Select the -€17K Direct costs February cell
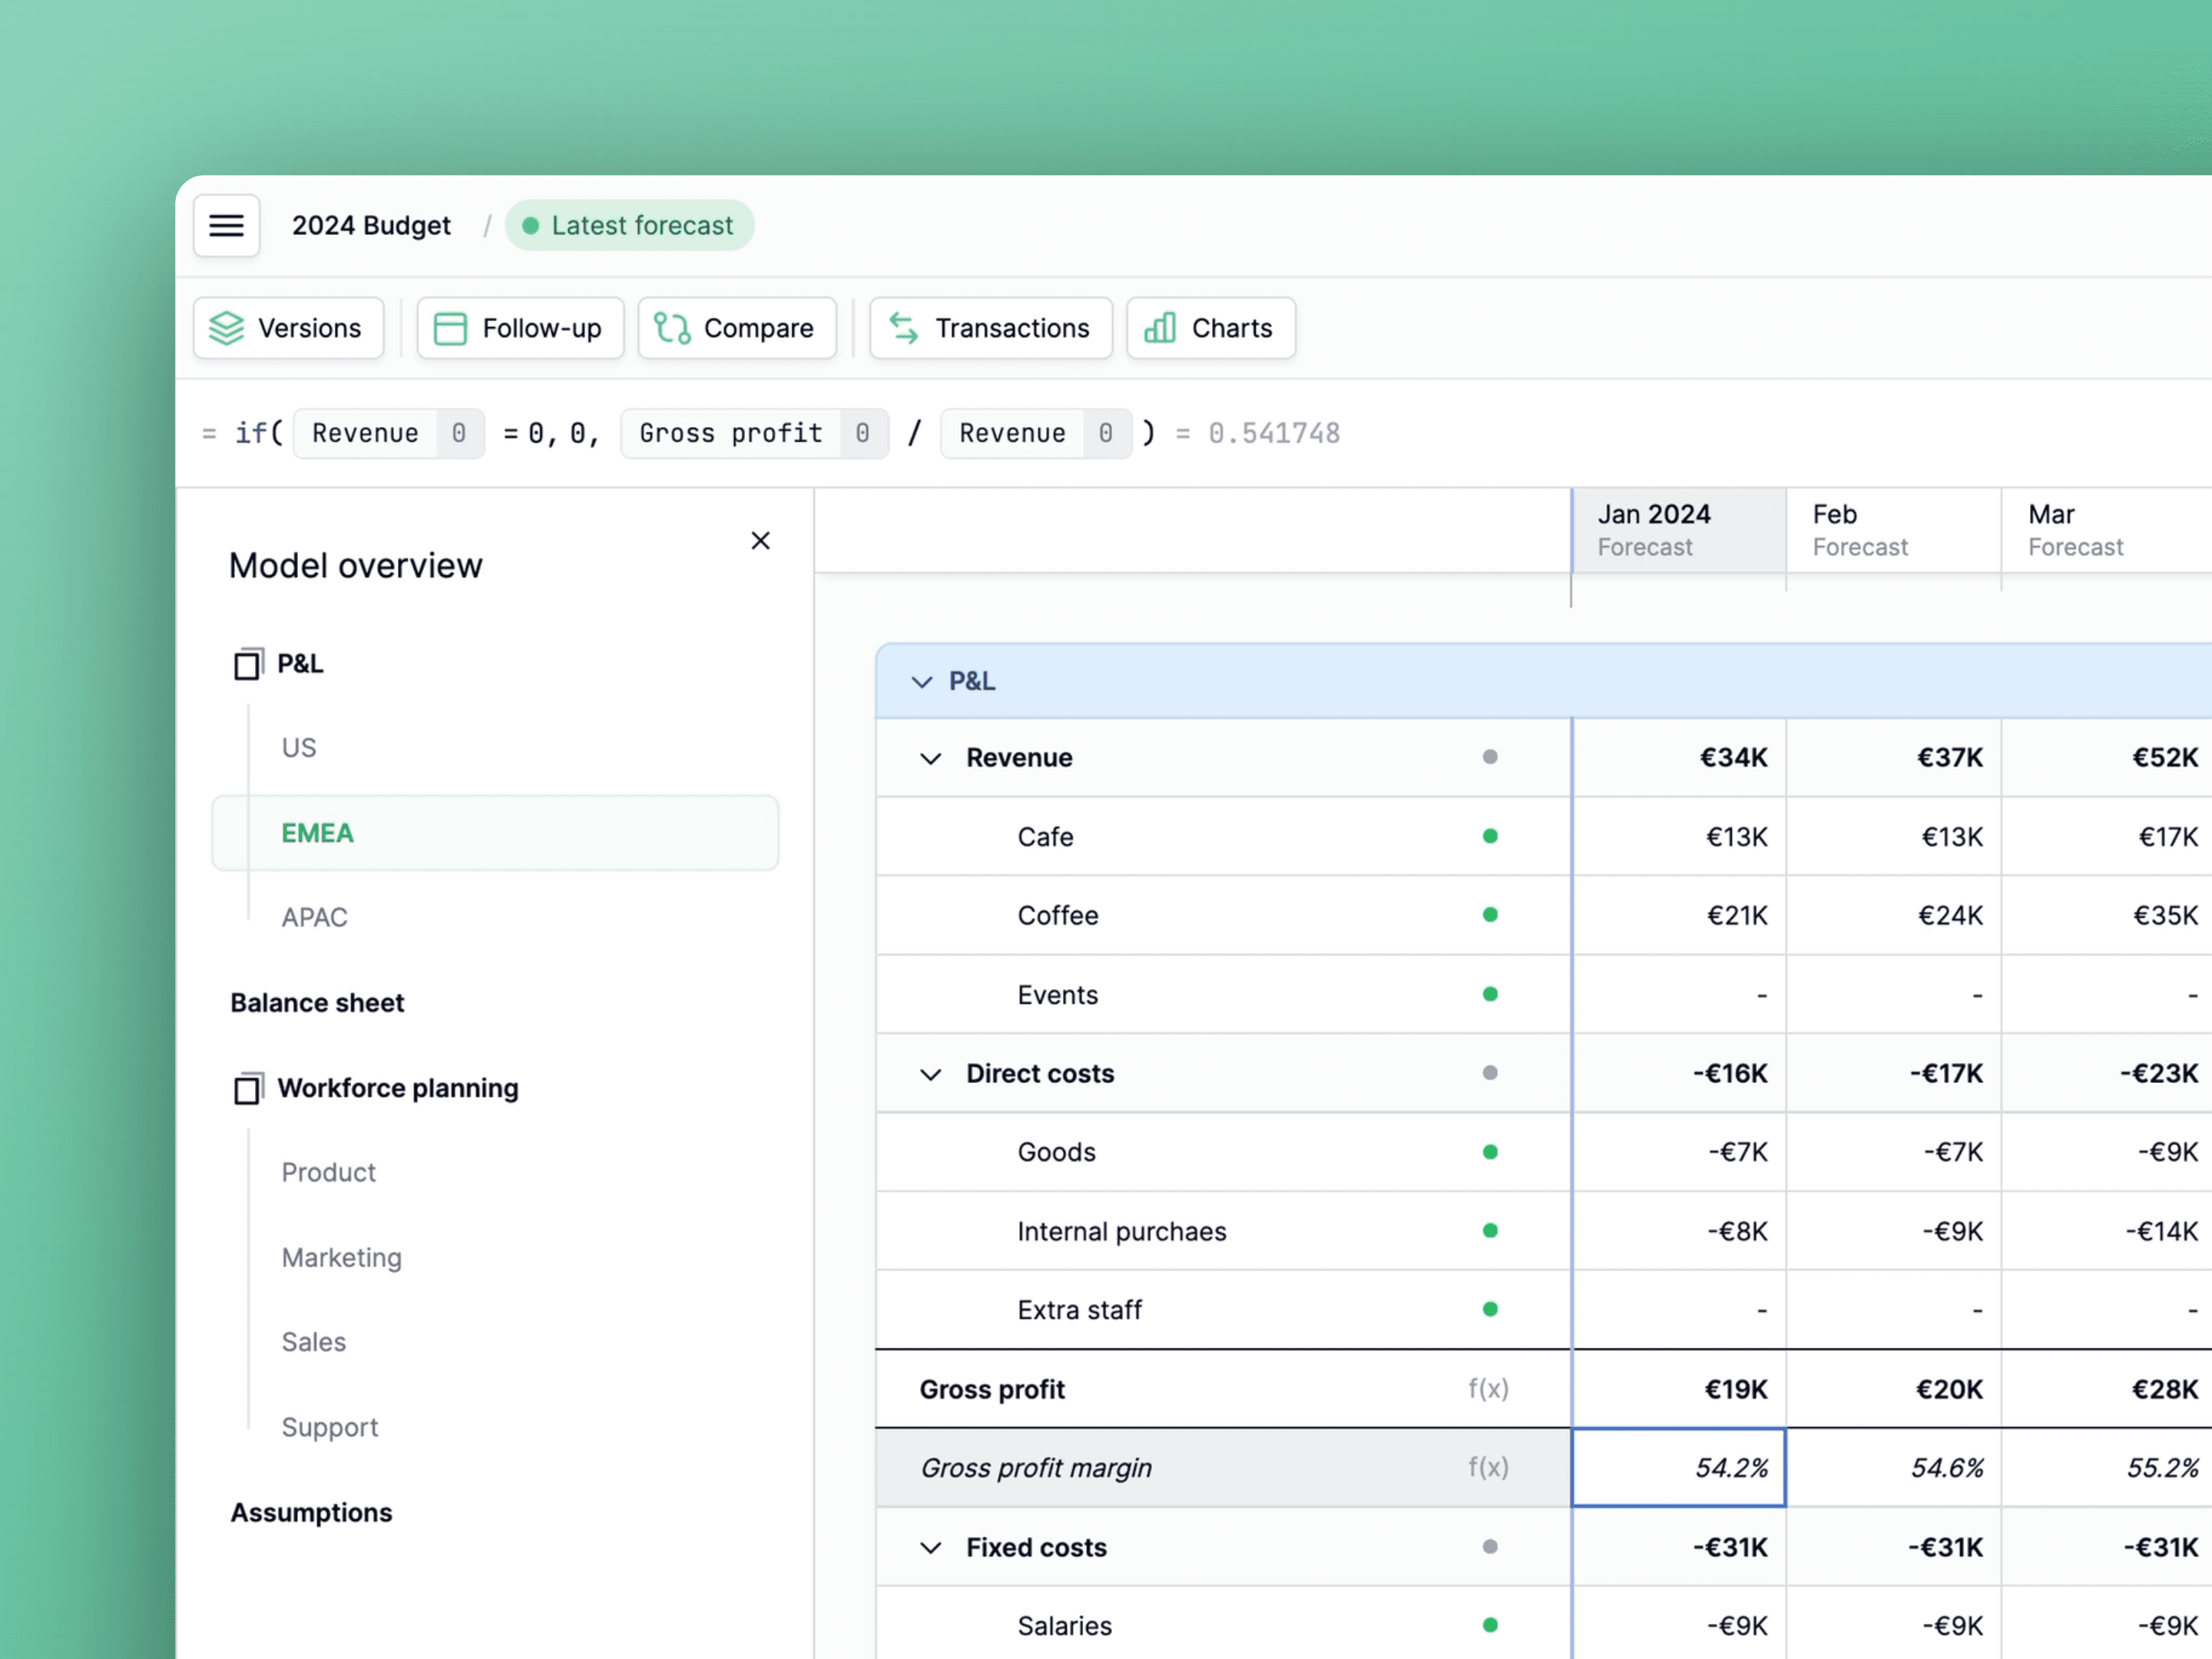This screenshot has width=2212, height=1659. tap(1894, 1073)
